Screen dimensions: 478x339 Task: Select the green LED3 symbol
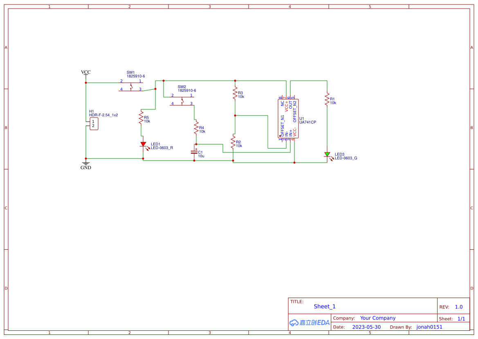point(328,154)
